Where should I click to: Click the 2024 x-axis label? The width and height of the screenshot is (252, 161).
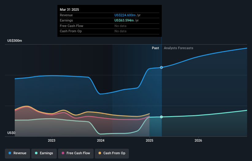tap(101, 140)
